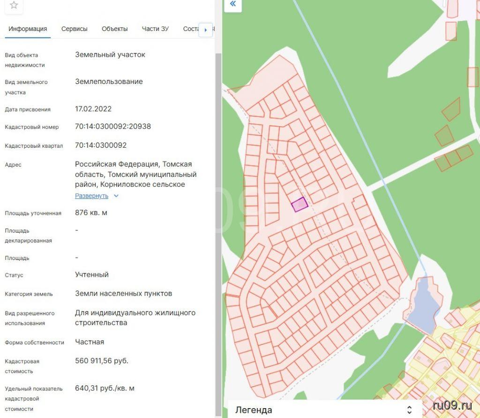Switch to the Сервисы tab
Viewport: 480px width, 418px height.
point(74,29)
